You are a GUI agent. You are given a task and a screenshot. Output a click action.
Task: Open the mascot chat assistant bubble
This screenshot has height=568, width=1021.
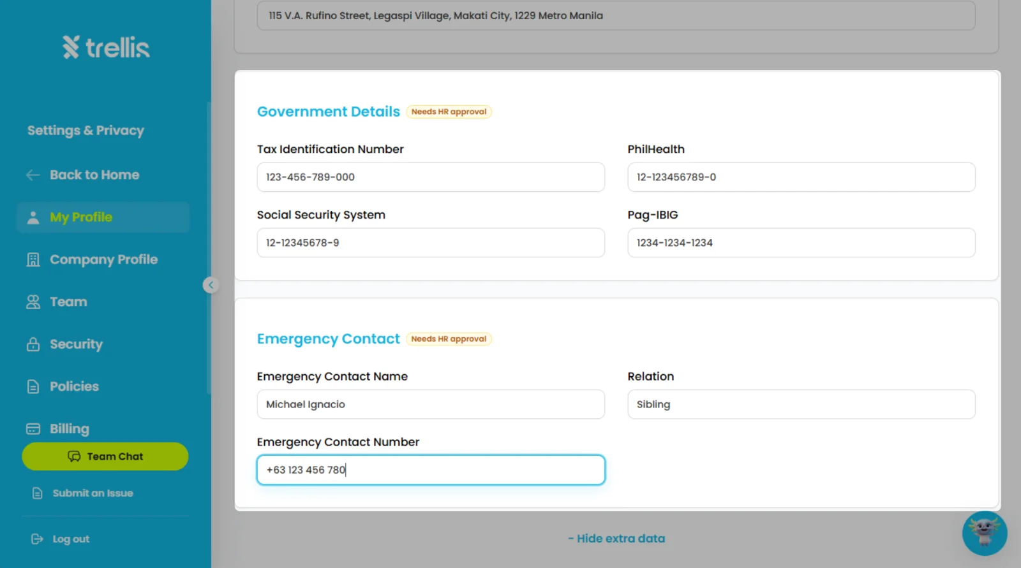coord(985,533)
